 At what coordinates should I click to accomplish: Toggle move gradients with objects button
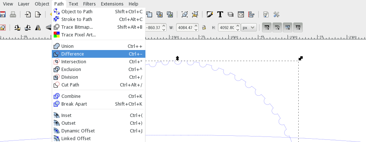[287, 28]
